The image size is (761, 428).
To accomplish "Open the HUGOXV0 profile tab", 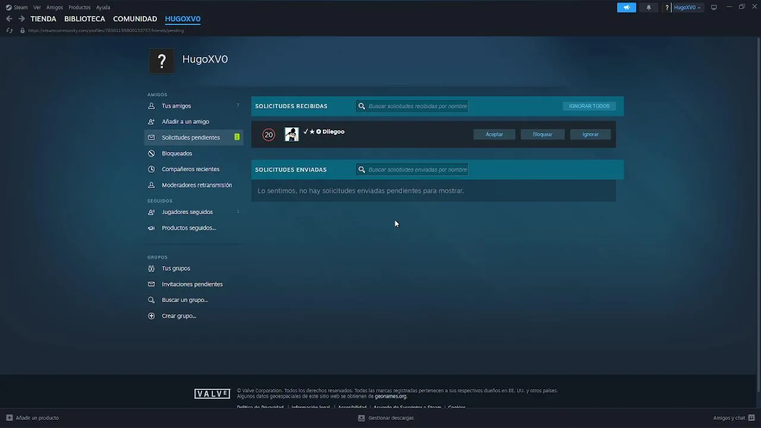I will [183, 19].
